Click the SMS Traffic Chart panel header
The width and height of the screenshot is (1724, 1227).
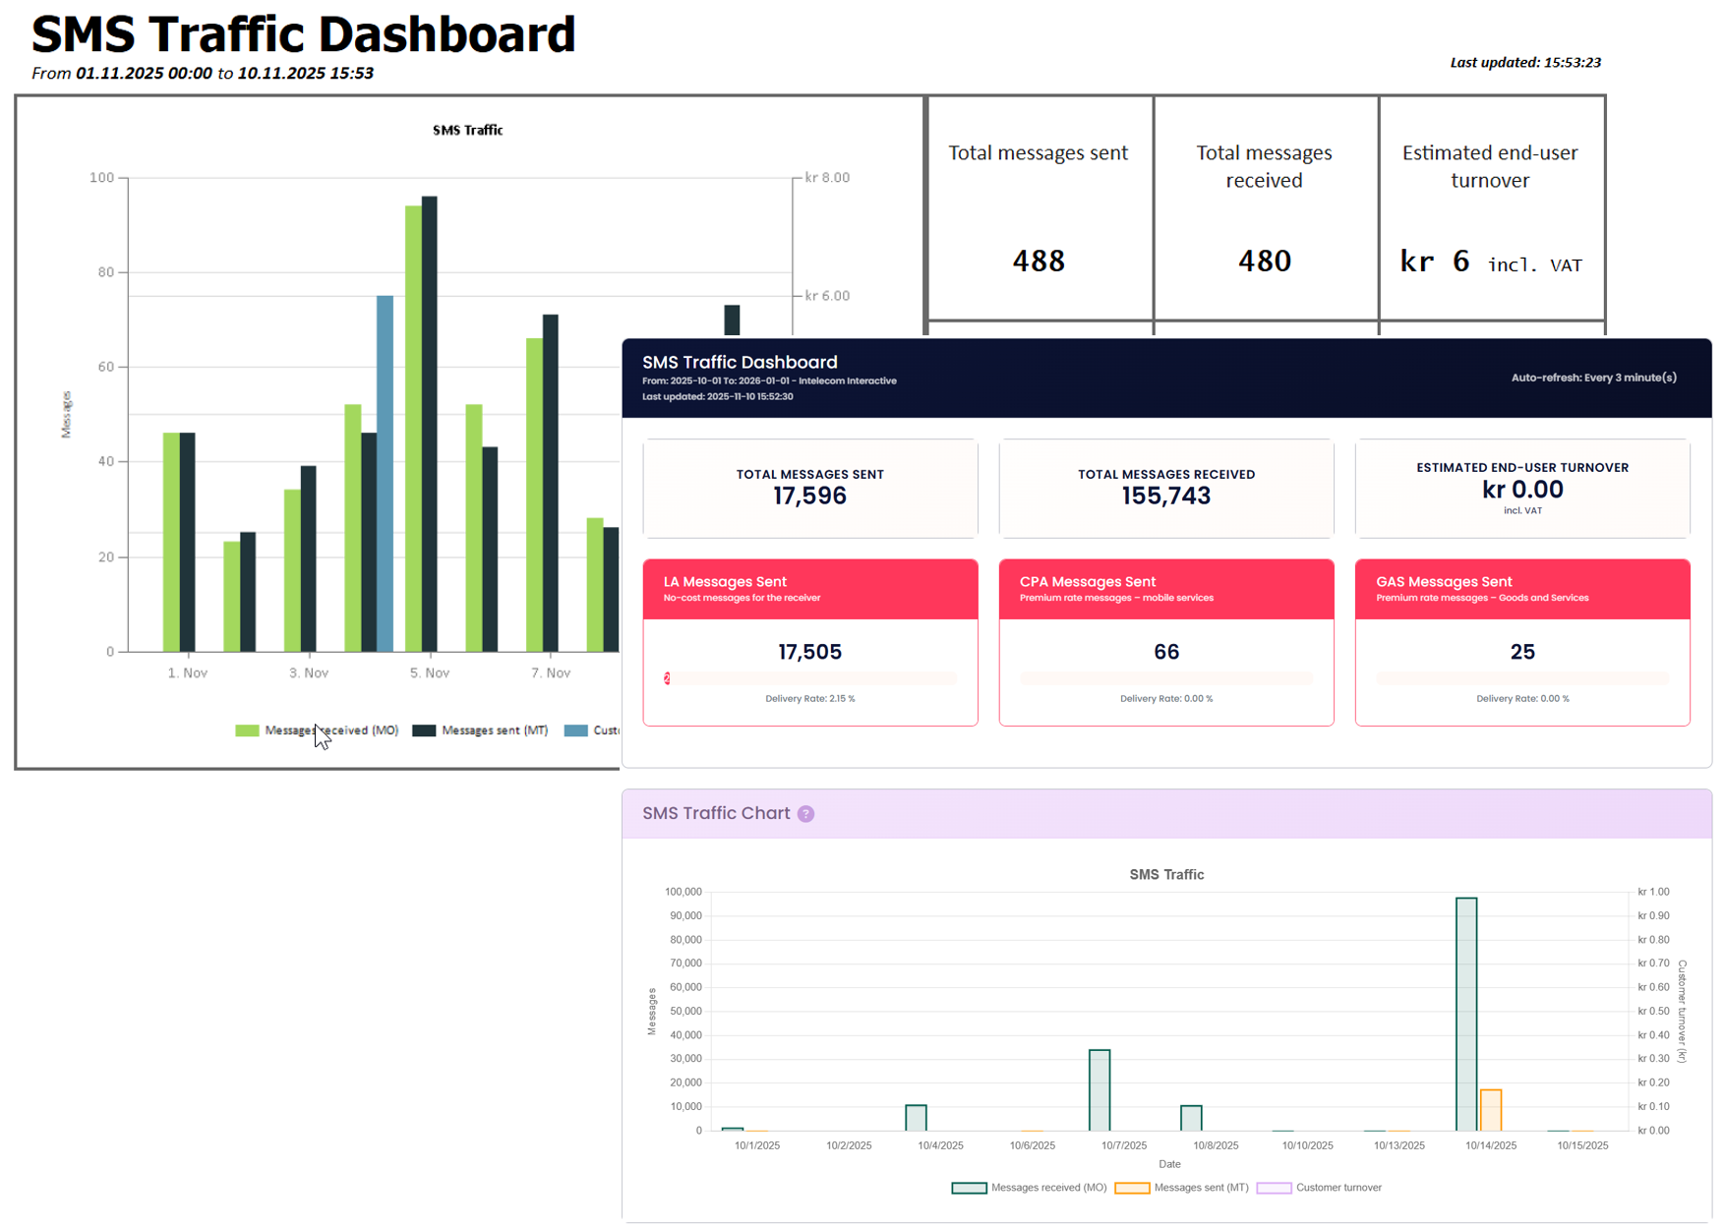tap(1165, 814)
